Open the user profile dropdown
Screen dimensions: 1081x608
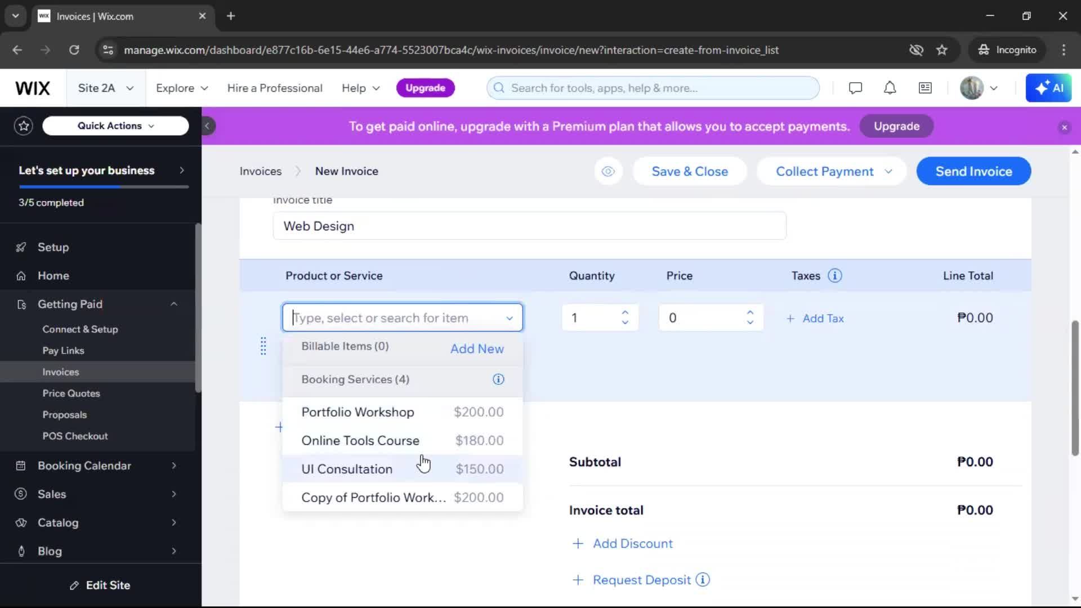[x=980, y=88]
